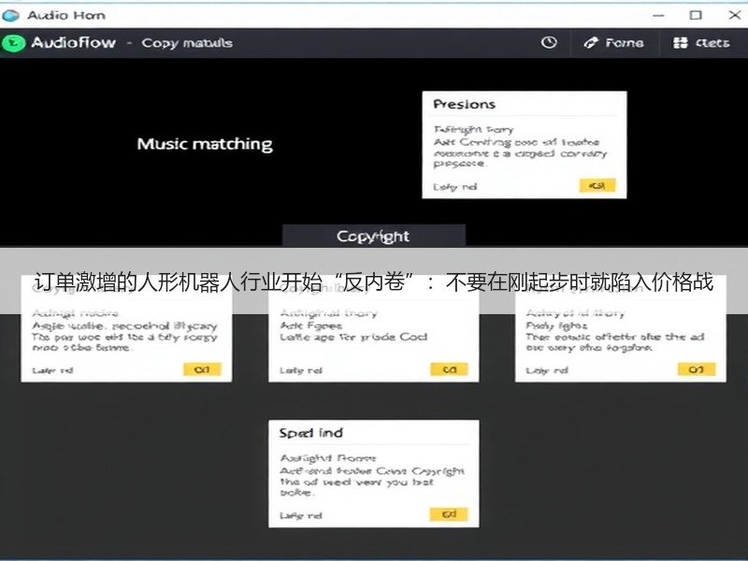Click the Music matching heading
The width and height of the screenshot is (748, 561).
pyautogui.click(x=205, y=144)
